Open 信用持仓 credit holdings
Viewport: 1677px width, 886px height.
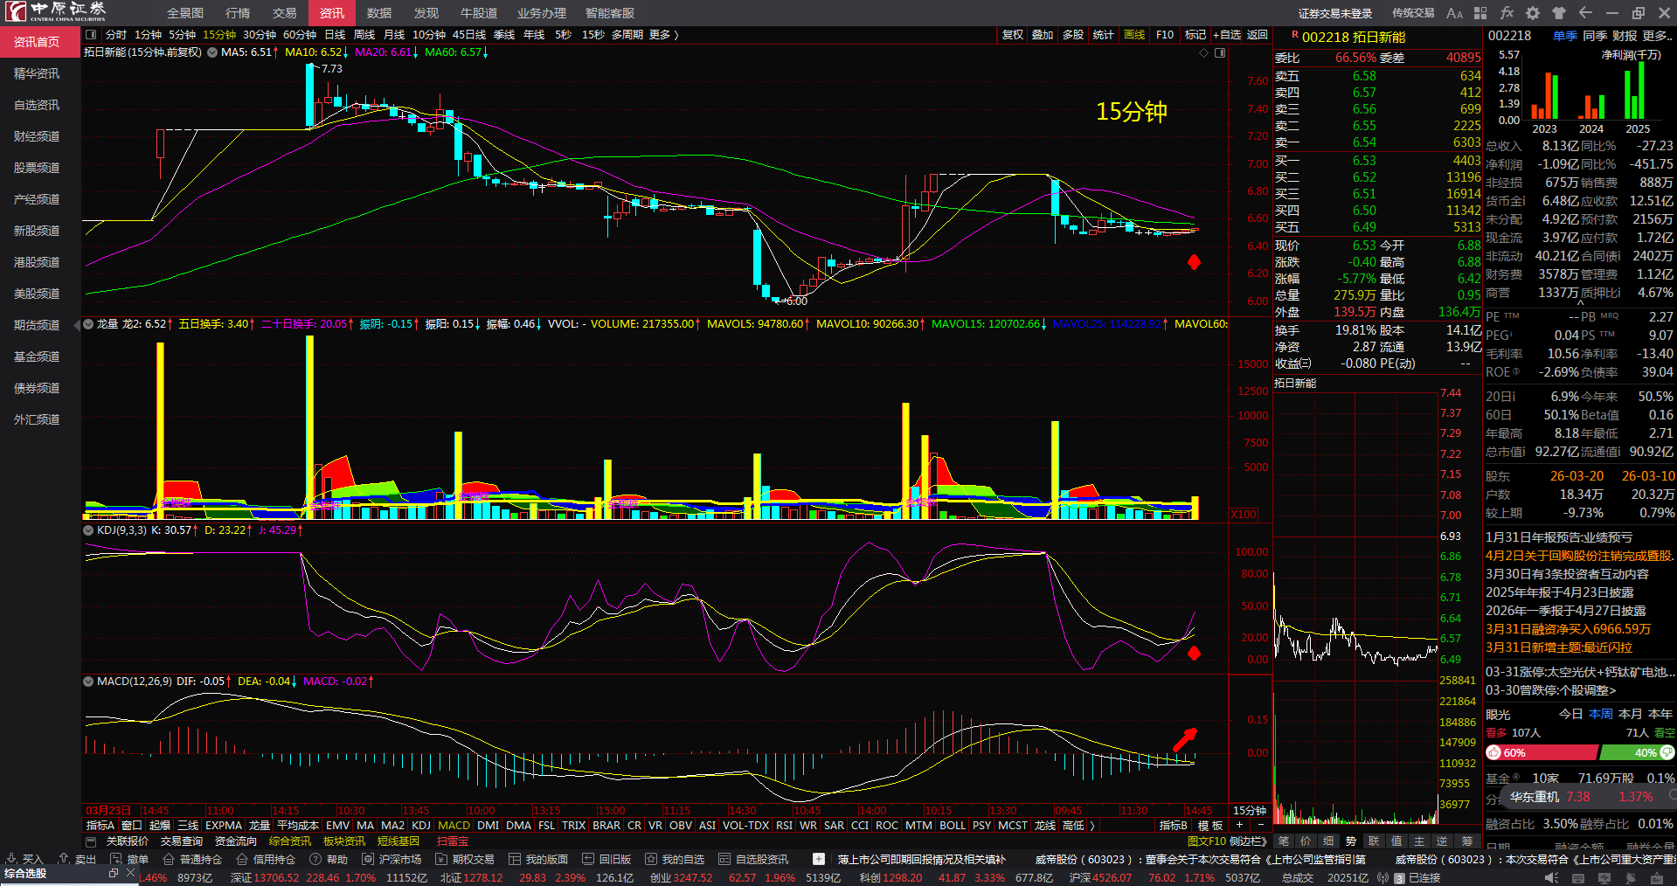point(267,859)
